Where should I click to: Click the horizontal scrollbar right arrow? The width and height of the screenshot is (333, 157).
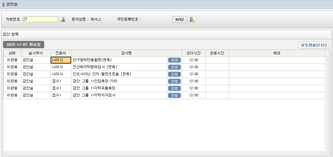pos(323,153)
